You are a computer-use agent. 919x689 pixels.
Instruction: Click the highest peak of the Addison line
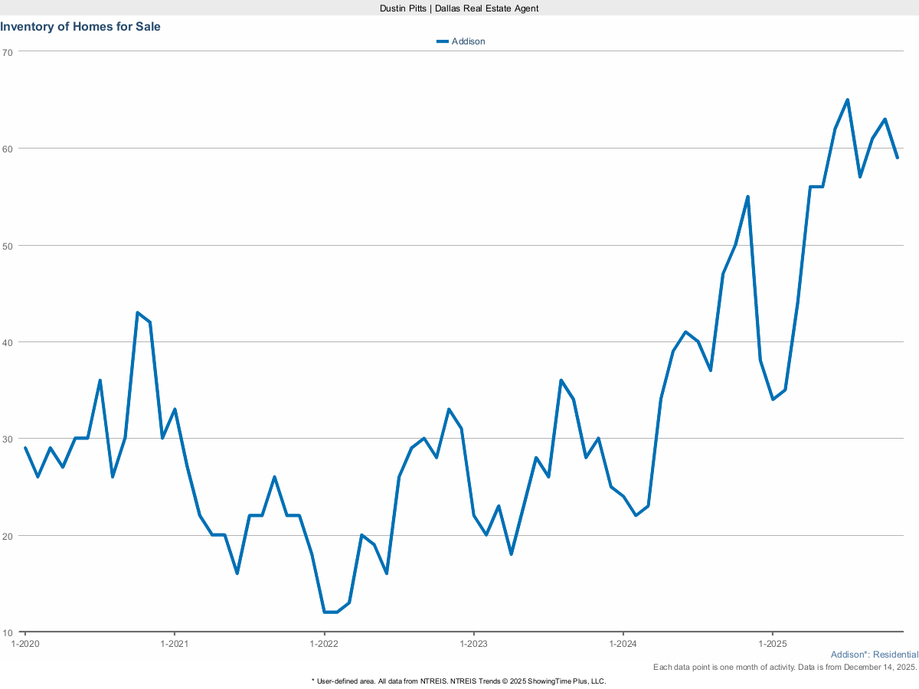[x=846, y=100]
